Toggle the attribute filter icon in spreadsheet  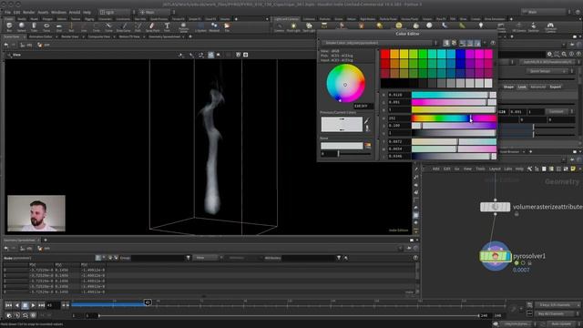point(338,258)
